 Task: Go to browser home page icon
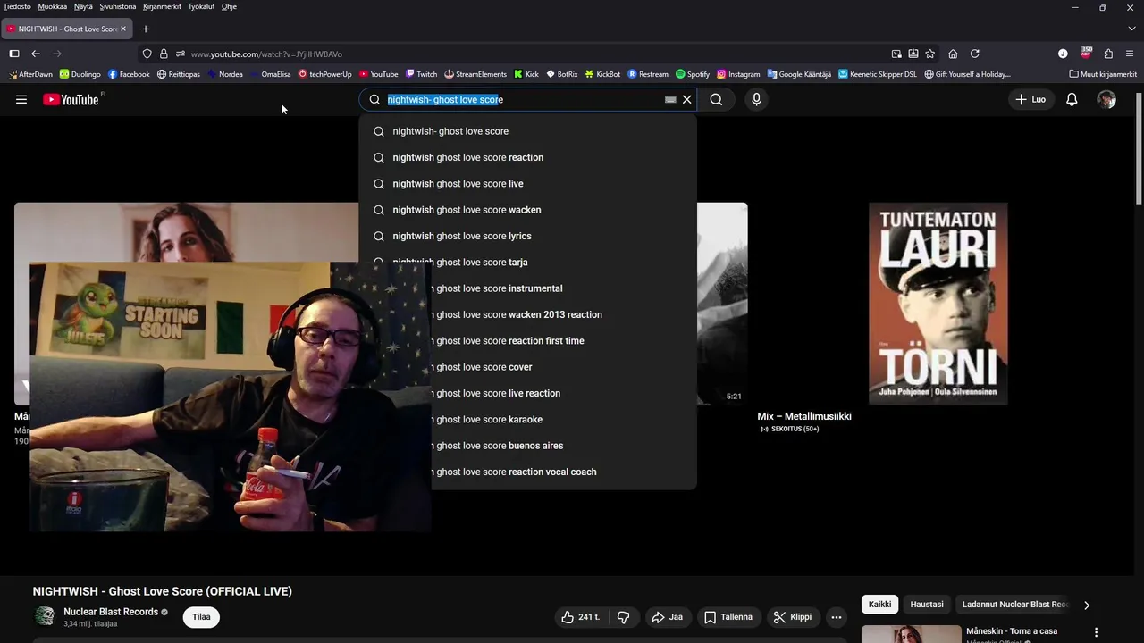tap(953, 54)
